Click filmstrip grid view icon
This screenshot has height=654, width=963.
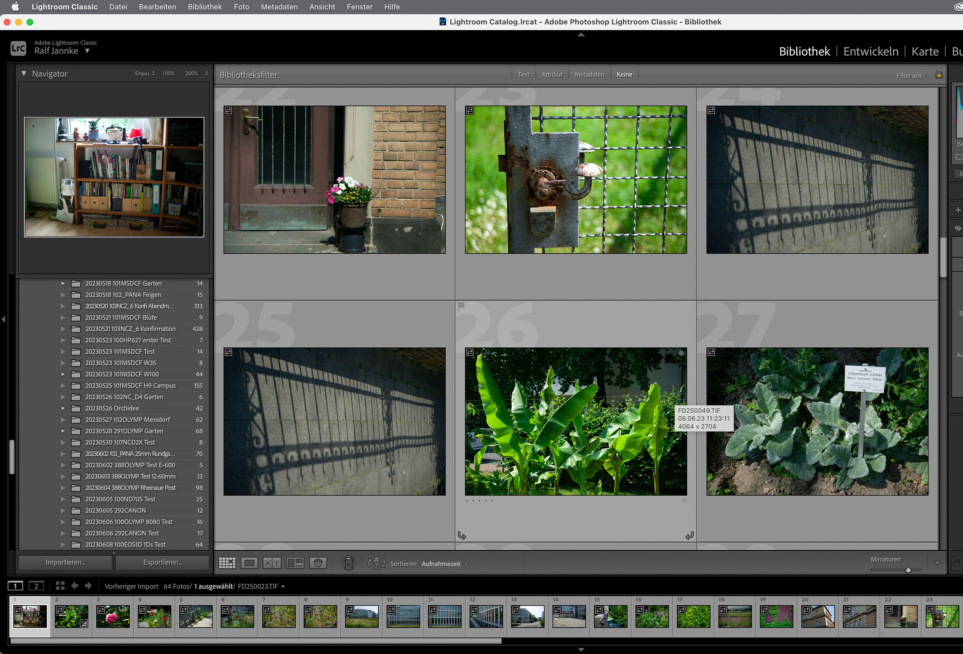point(60,586)
